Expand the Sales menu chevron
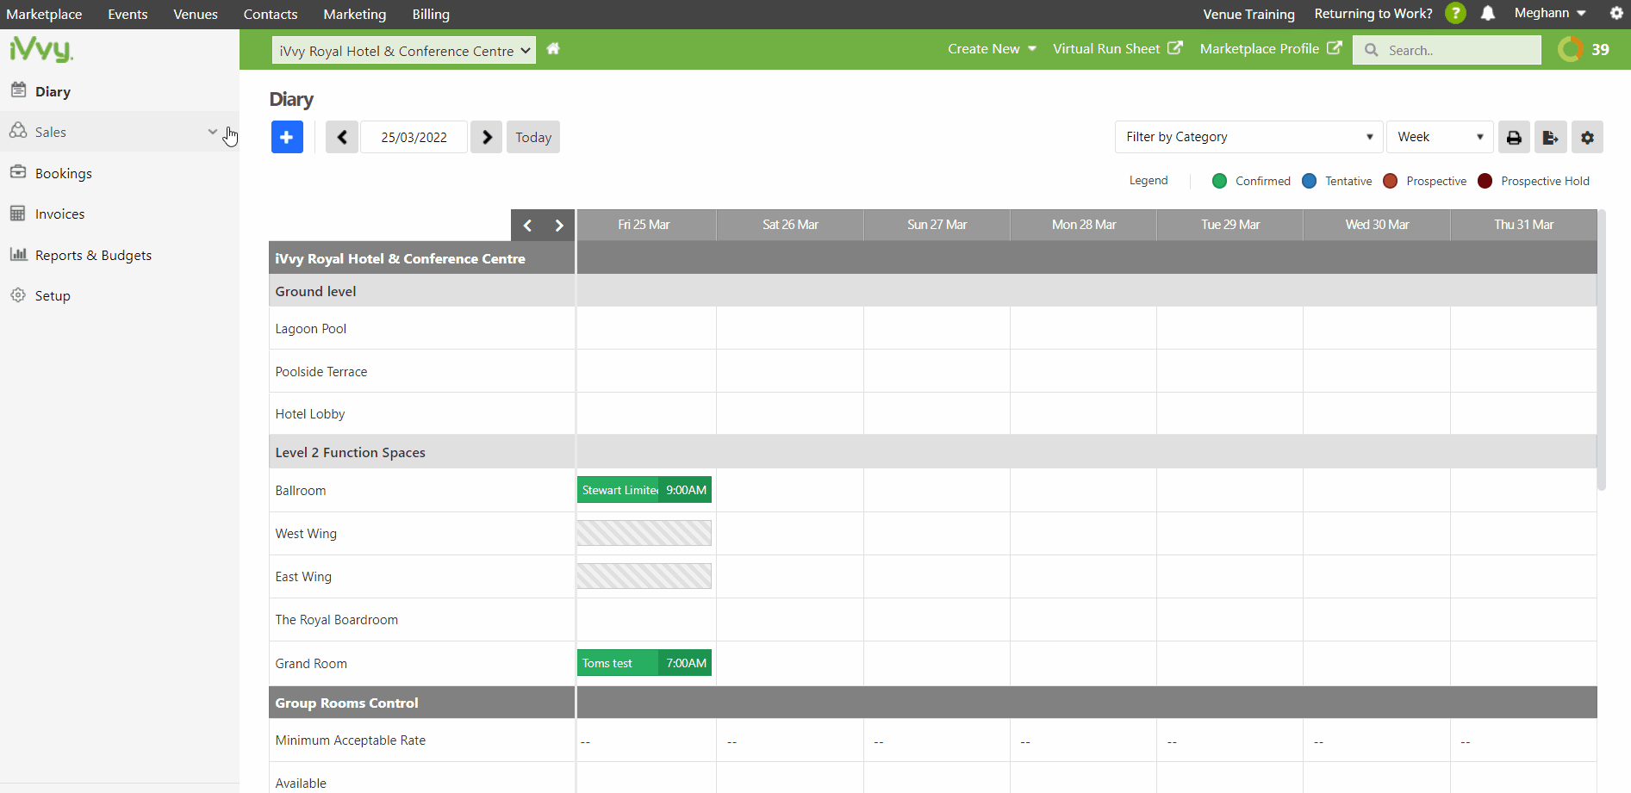This screenshot has height=793, width=1631. click(x=213, y=132)
